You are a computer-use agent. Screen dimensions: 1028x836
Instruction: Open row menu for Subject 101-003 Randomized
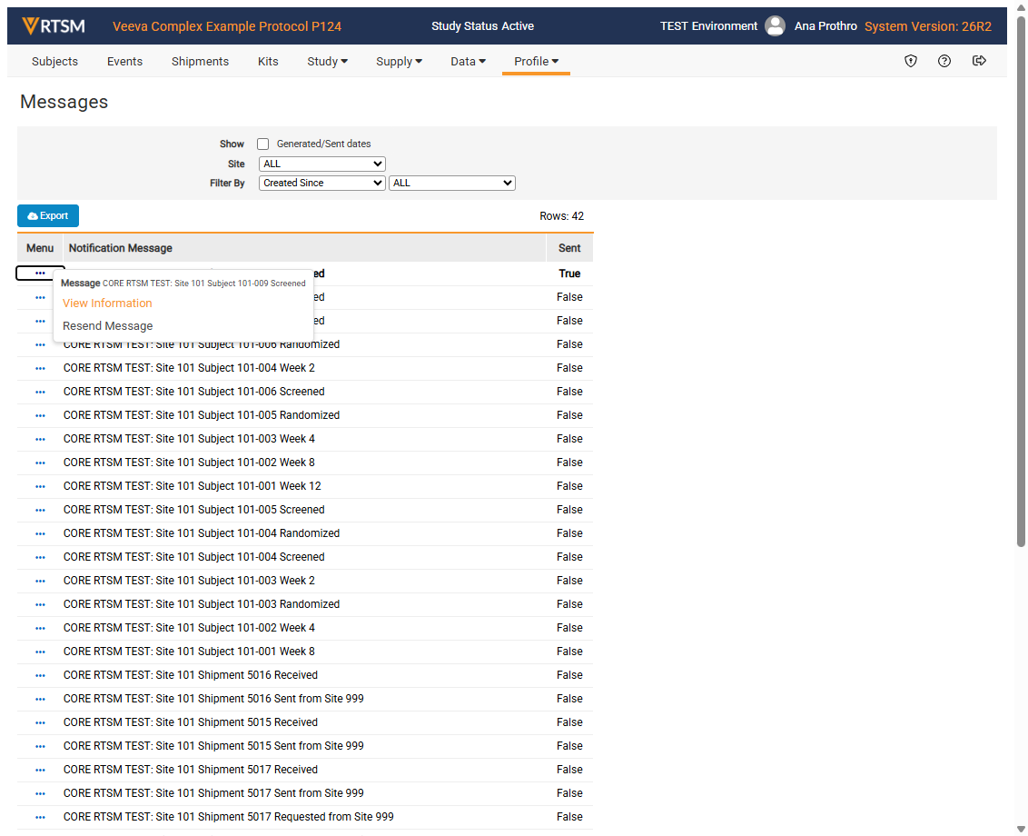point(40,604)
